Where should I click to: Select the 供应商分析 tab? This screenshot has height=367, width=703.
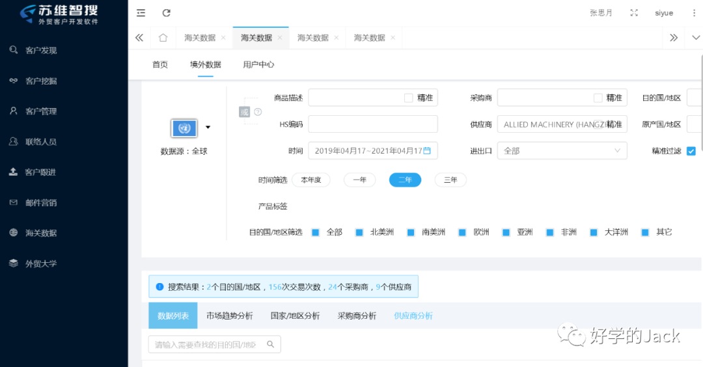413,316
